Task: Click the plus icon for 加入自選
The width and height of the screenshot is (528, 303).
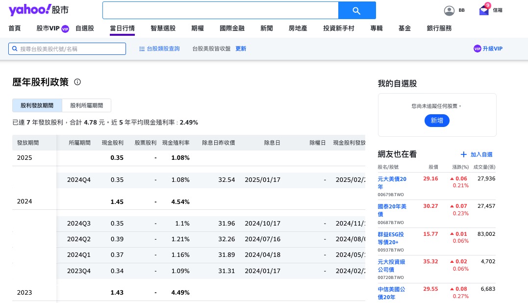Action: pos(463,154)
